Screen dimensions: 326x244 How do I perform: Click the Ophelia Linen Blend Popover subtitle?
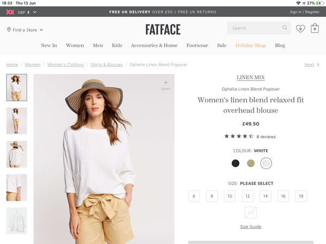coord(250,89)
